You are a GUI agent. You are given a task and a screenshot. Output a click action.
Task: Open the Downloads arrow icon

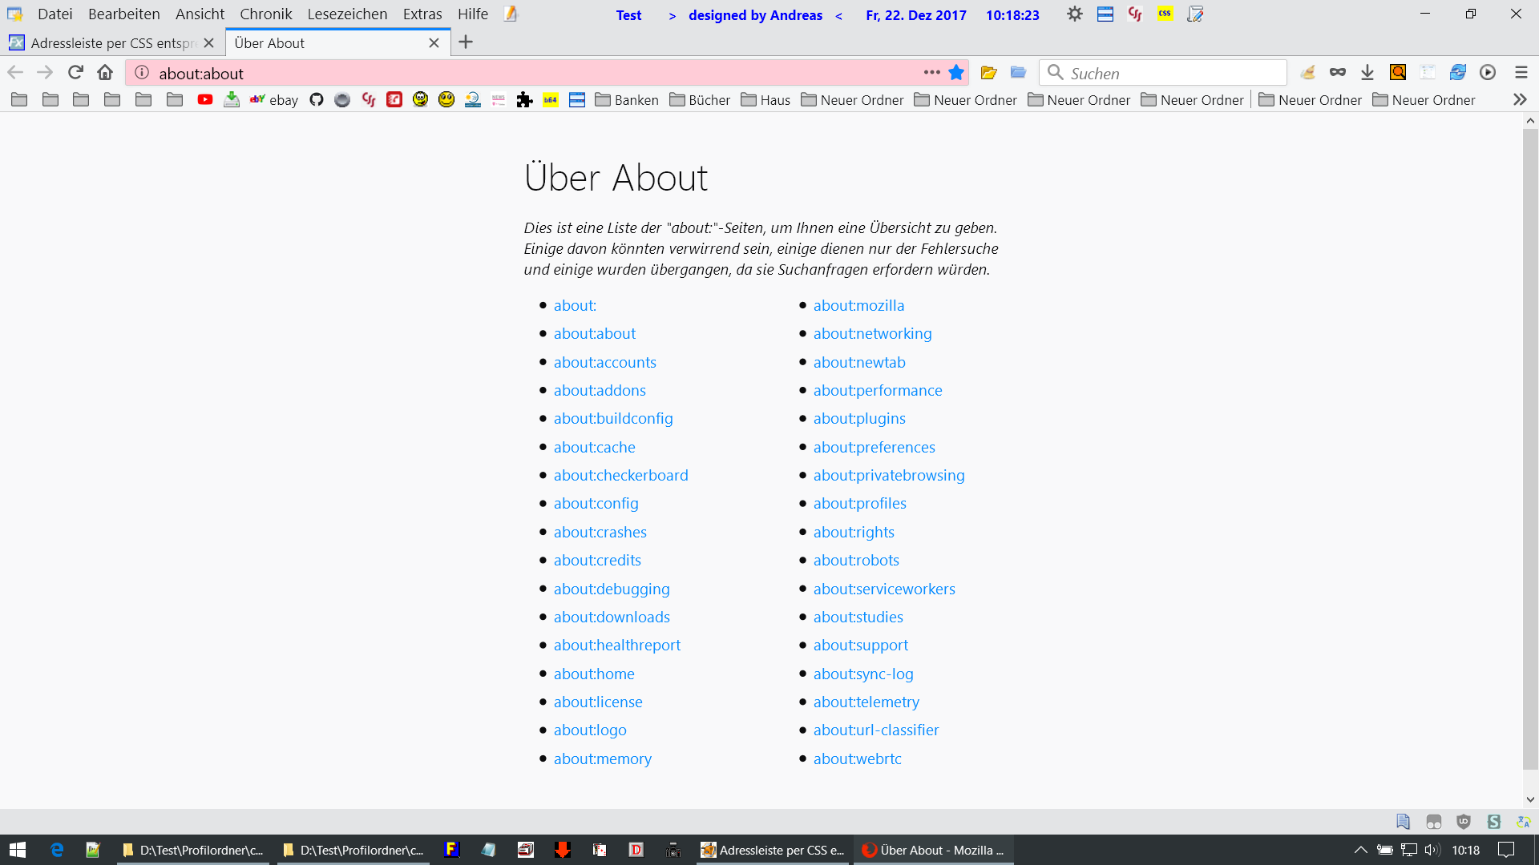coord(1367,73)
